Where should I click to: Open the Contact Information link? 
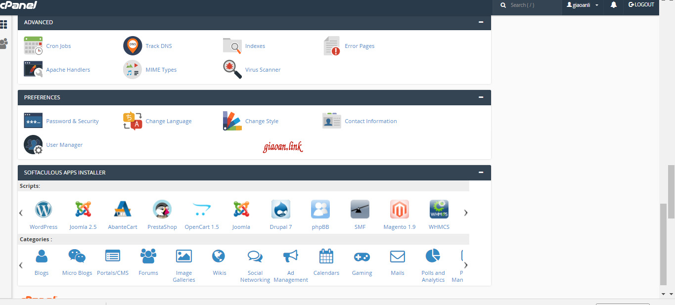[370, 121]
